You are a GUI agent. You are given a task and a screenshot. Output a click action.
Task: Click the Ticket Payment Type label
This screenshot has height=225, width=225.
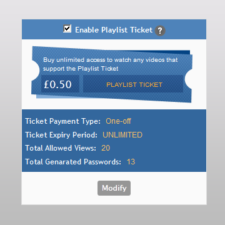coord(63,121)
